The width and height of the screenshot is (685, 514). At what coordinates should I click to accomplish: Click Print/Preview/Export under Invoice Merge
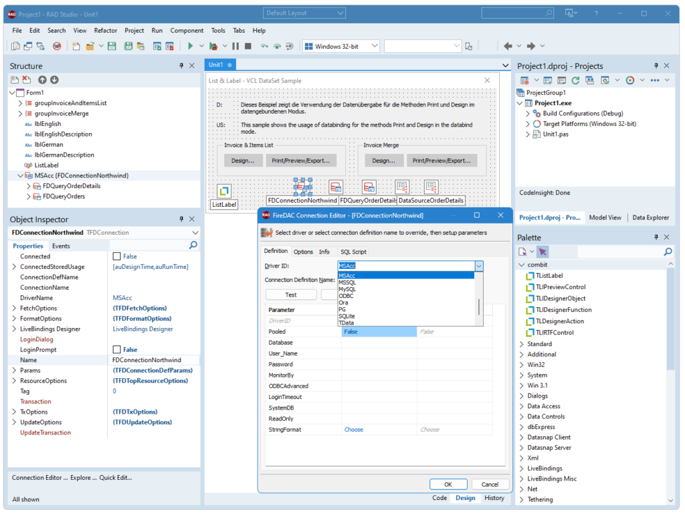(442, 161)
